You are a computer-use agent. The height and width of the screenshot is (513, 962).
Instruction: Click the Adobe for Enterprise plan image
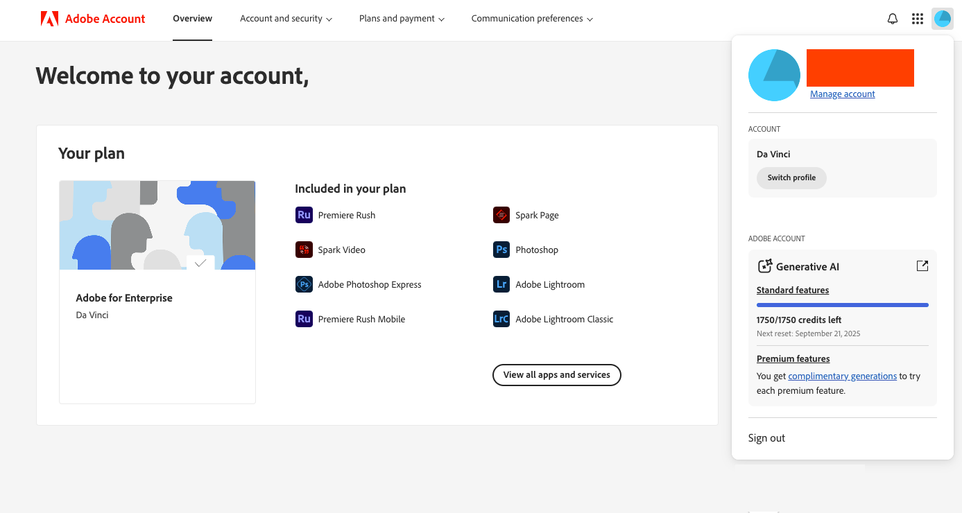click(x=157, y=225)
